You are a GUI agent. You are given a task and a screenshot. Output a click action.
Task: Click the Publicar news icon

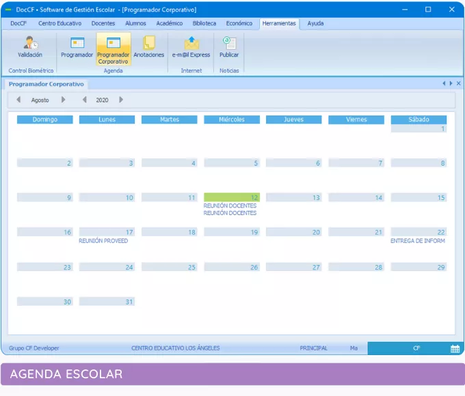pyautogui.click(x=229, y=46)
